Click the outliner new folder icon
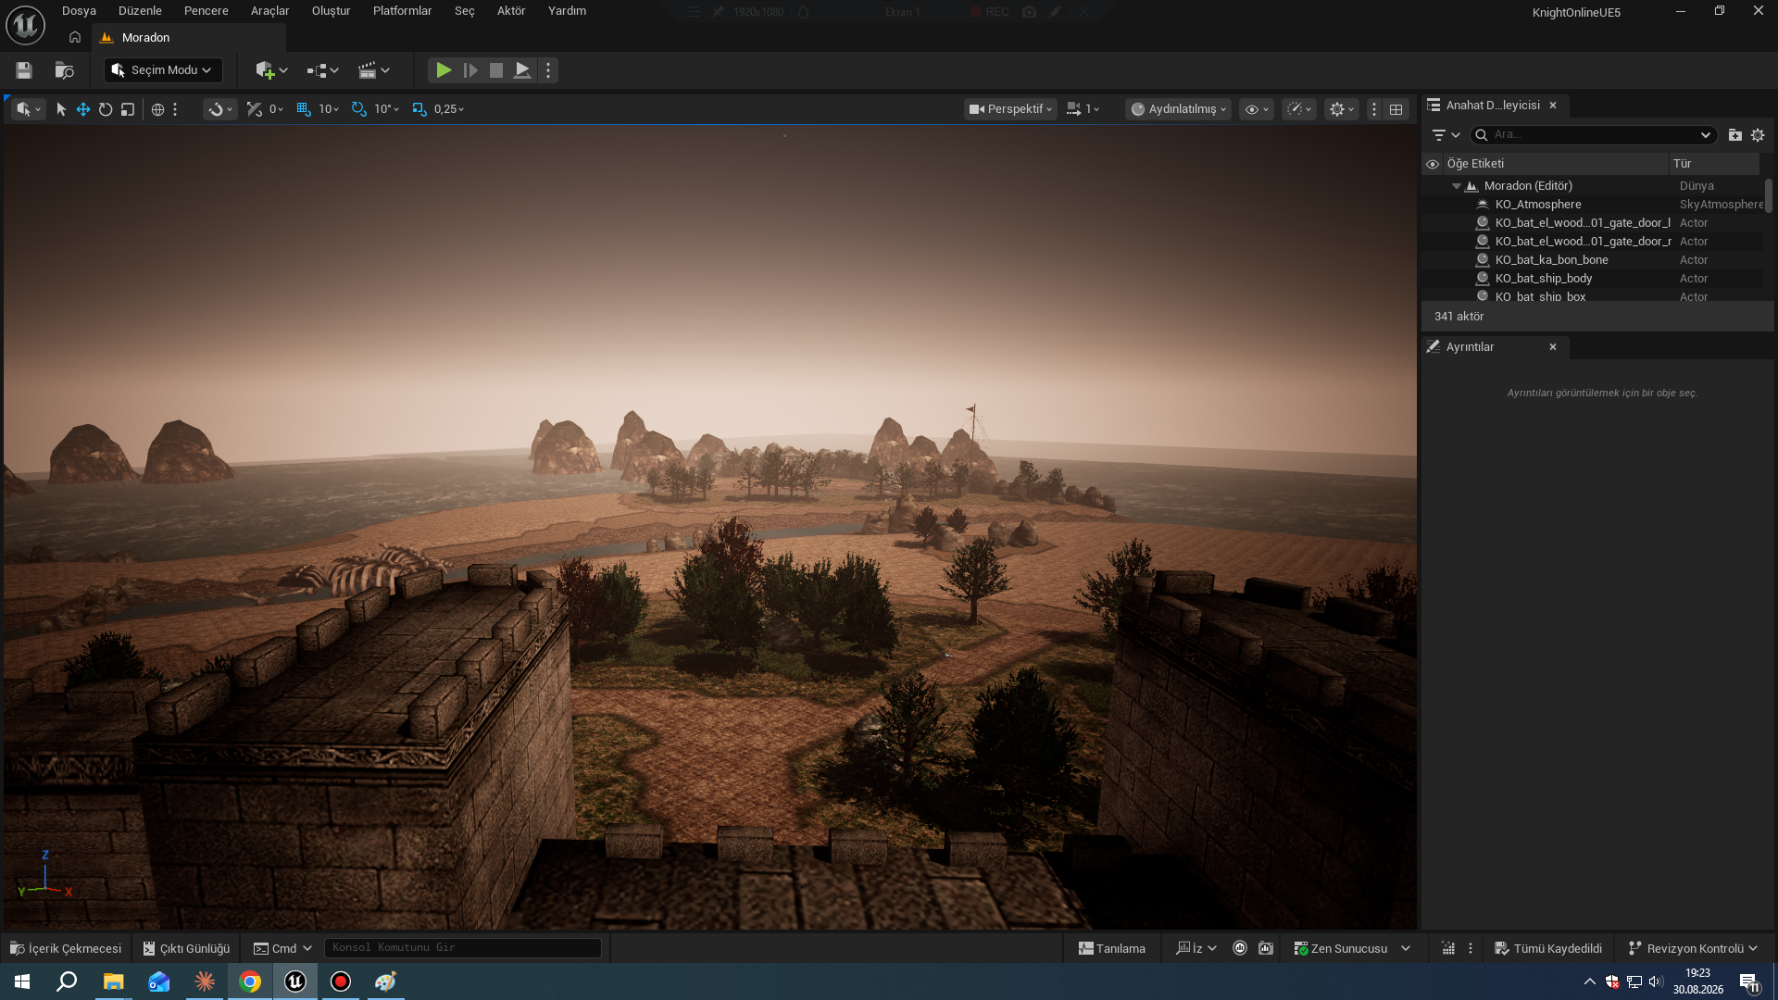 click(x=1734, y=135)
